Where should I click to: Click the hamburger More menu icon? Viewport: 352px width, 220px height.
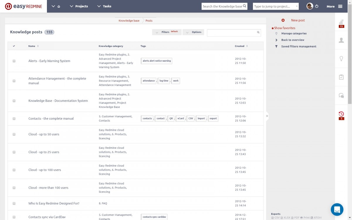point(340,6)
